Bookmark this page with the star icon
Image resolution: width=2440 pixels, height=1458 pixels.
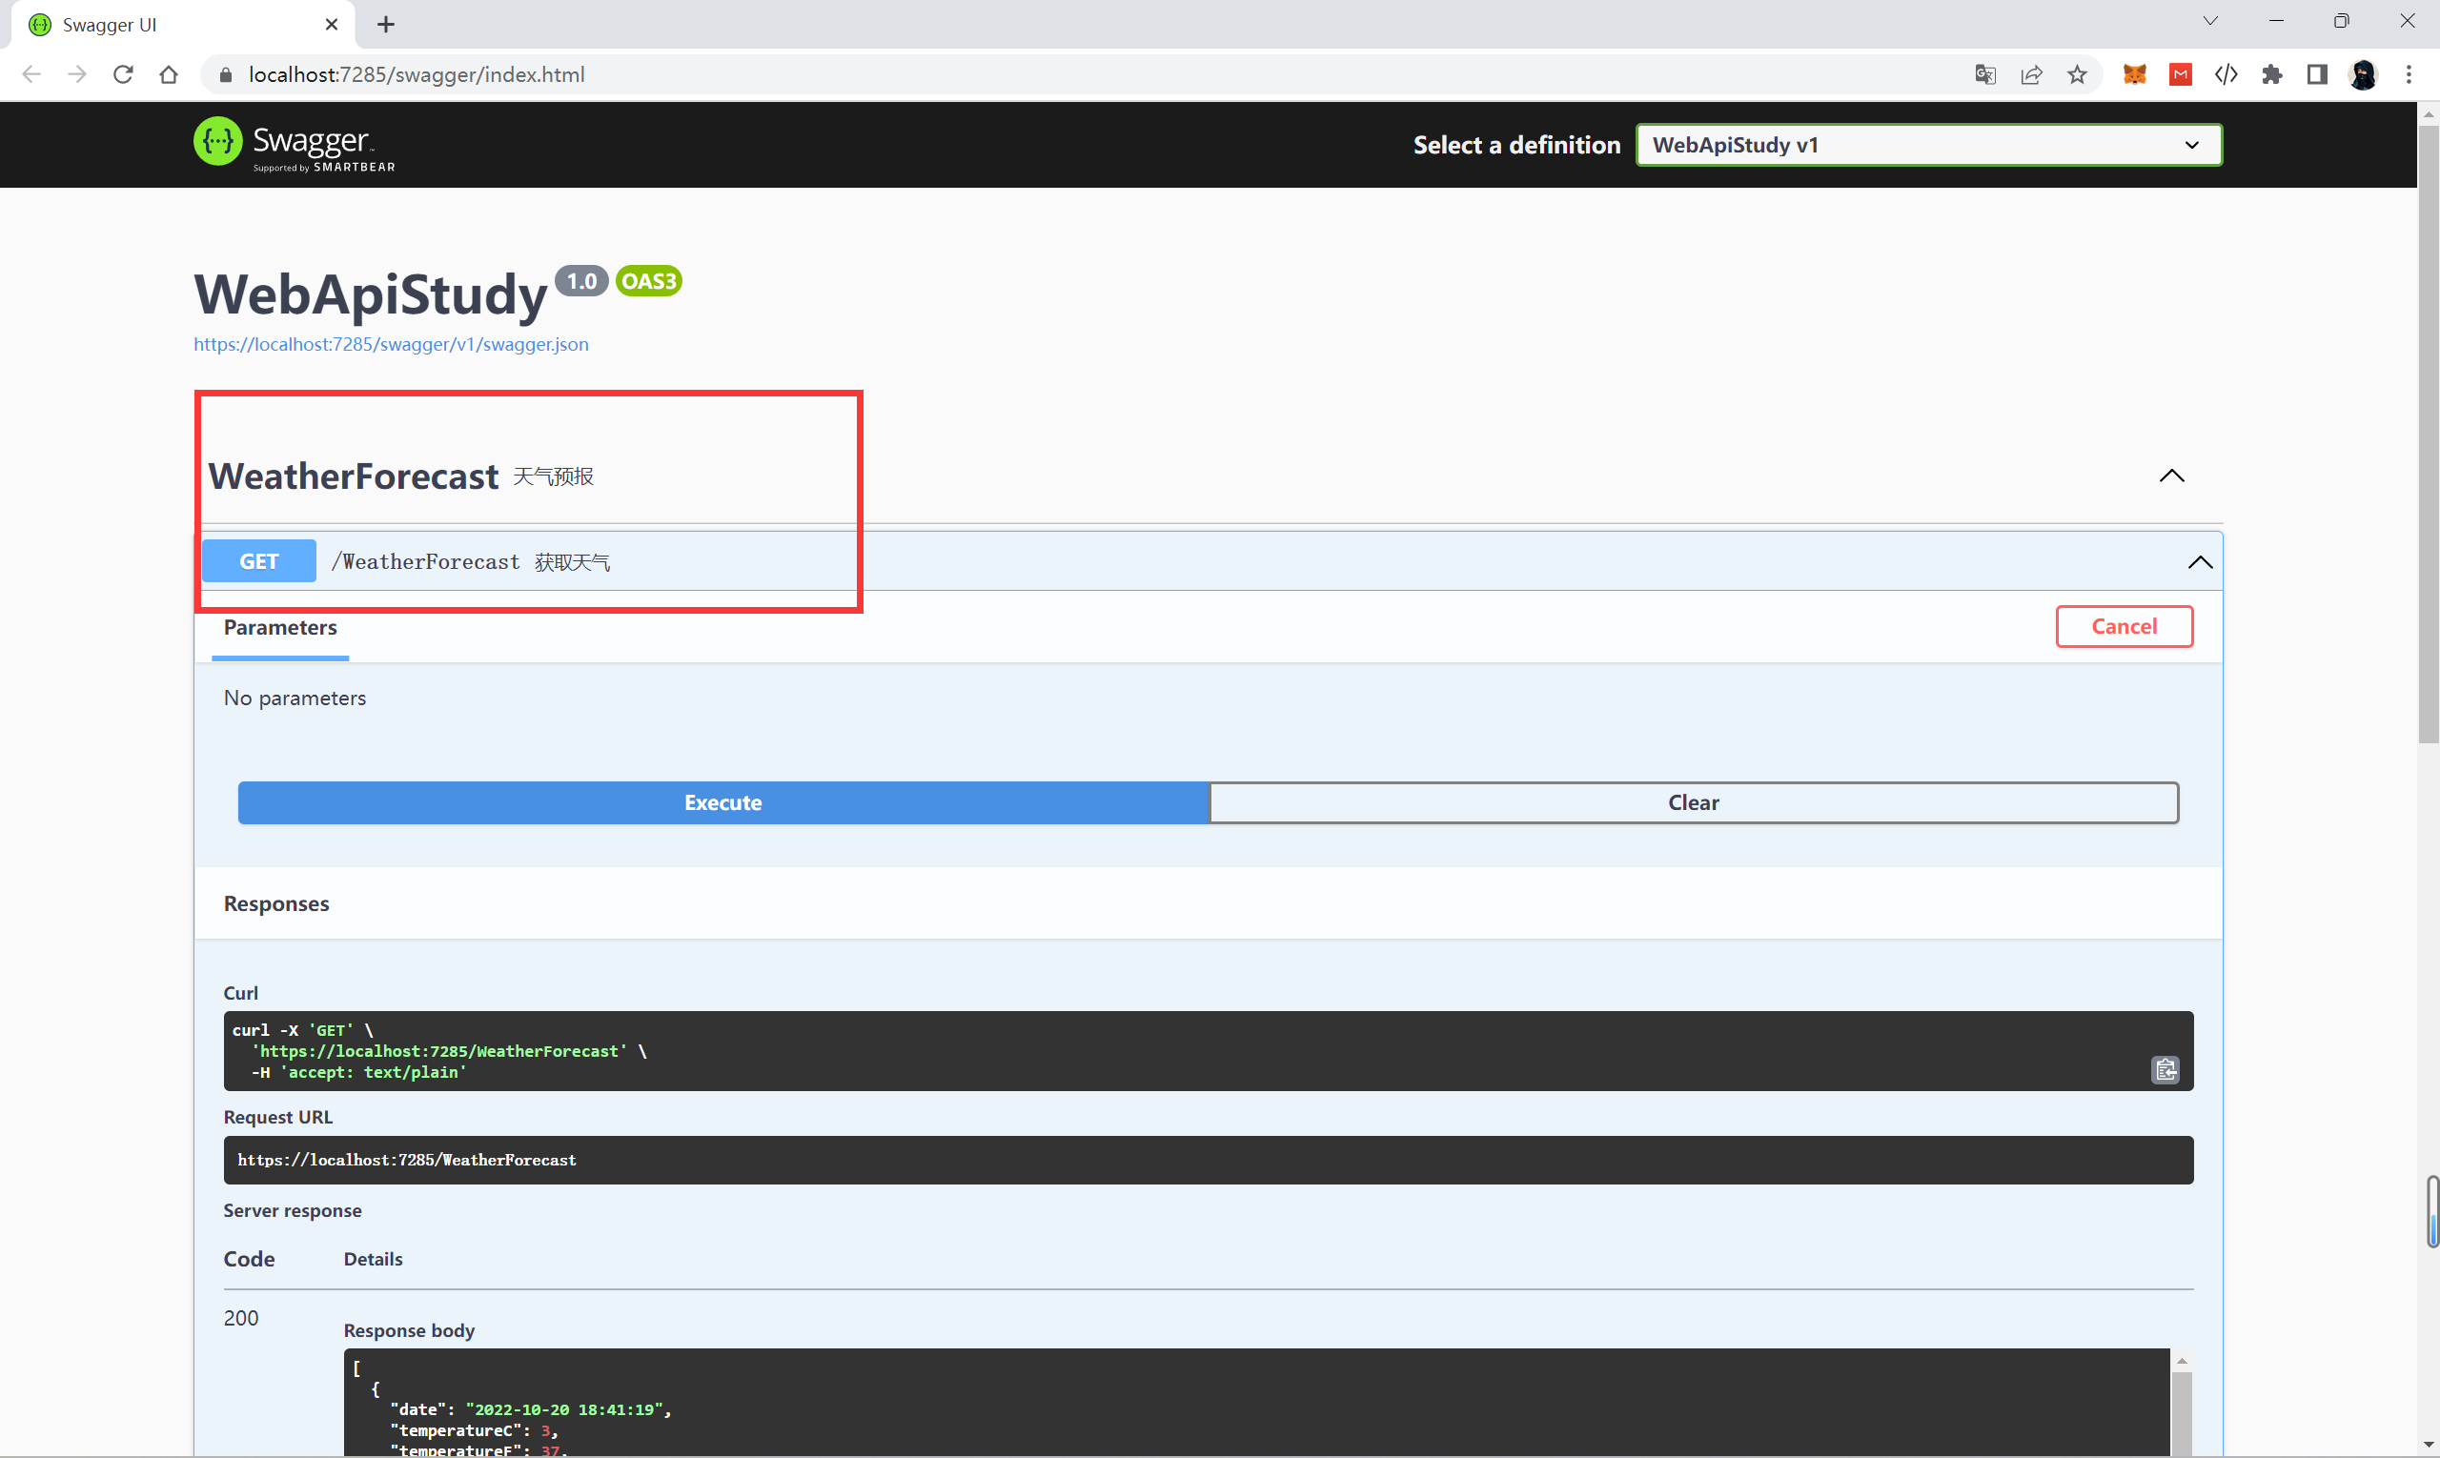point(2077,74)
